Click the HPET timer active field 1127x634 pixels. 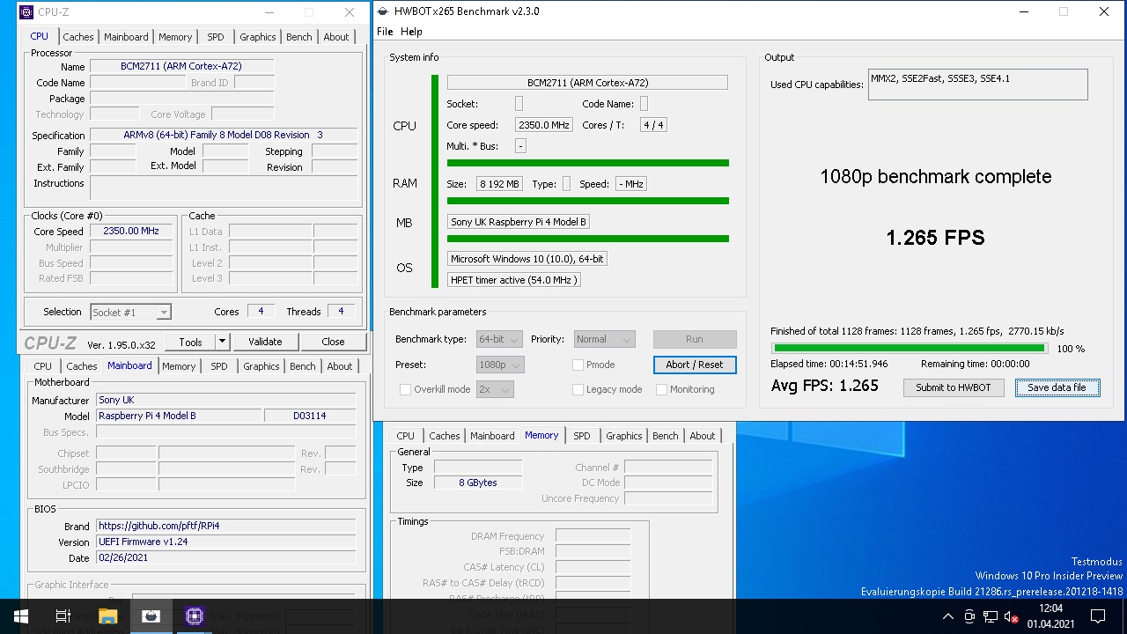(x=514, y=280)
